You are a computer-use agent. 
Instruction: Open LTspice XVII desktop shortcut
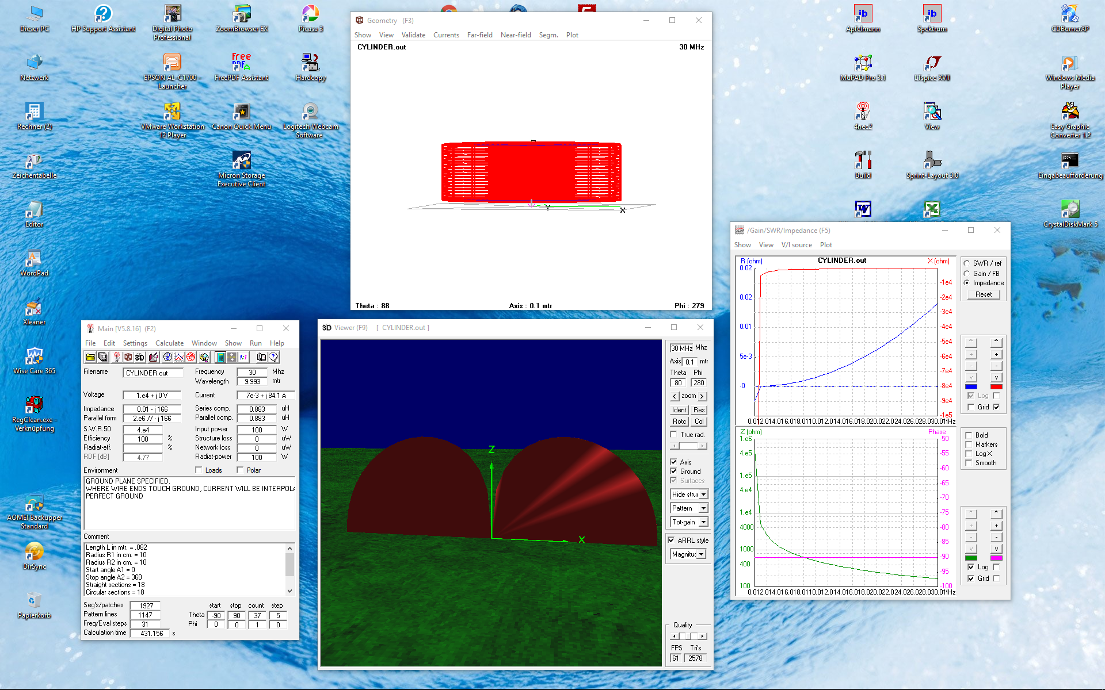[932, 67]
